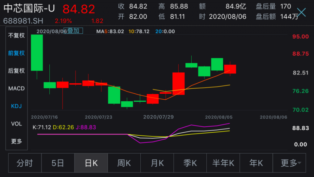Switch to 5日 chart tab

[x=58, y=163]
